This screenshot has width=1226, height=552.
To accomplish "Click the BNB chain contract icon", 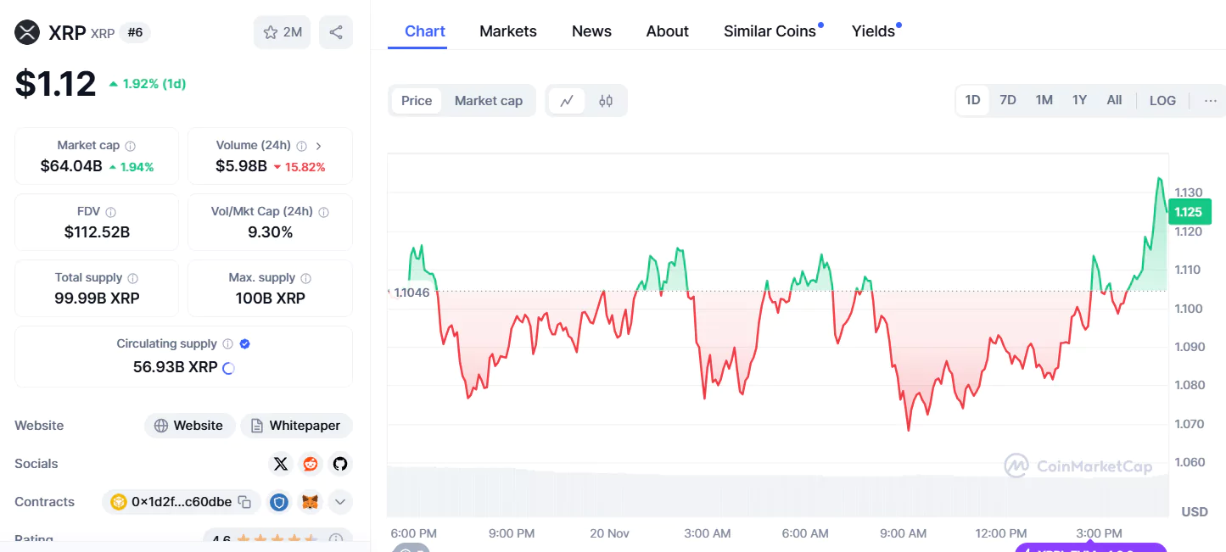I will [118, 502].
